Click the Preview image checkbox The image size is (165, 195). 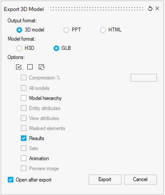(24, 168)
